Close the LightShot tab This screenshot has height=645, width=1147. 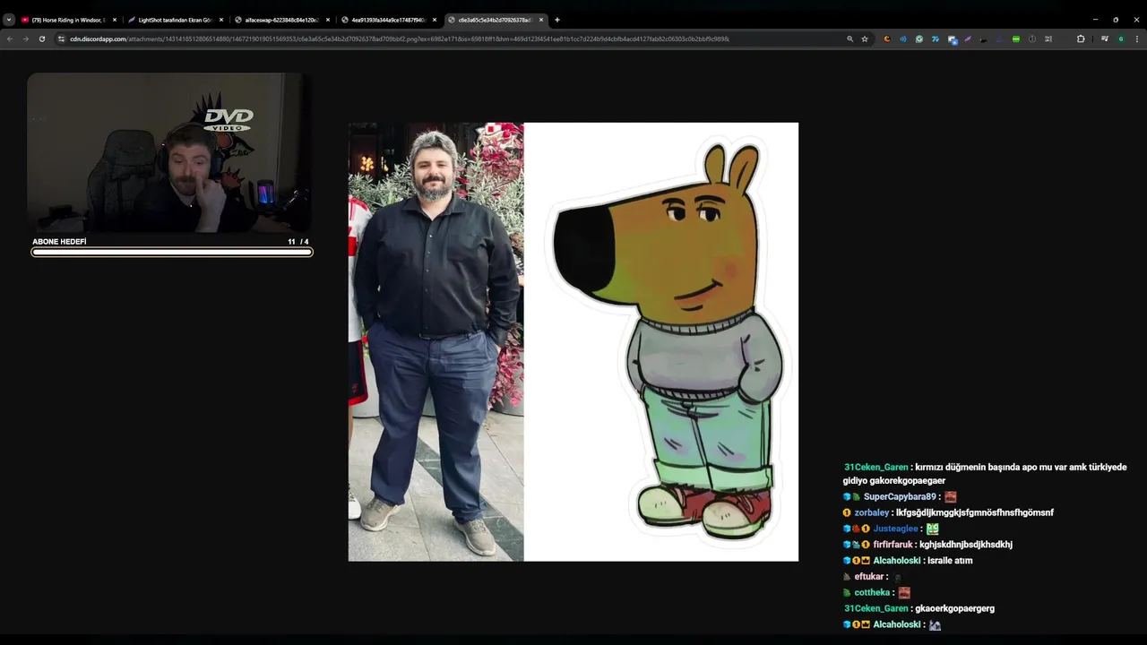point(221,20)
